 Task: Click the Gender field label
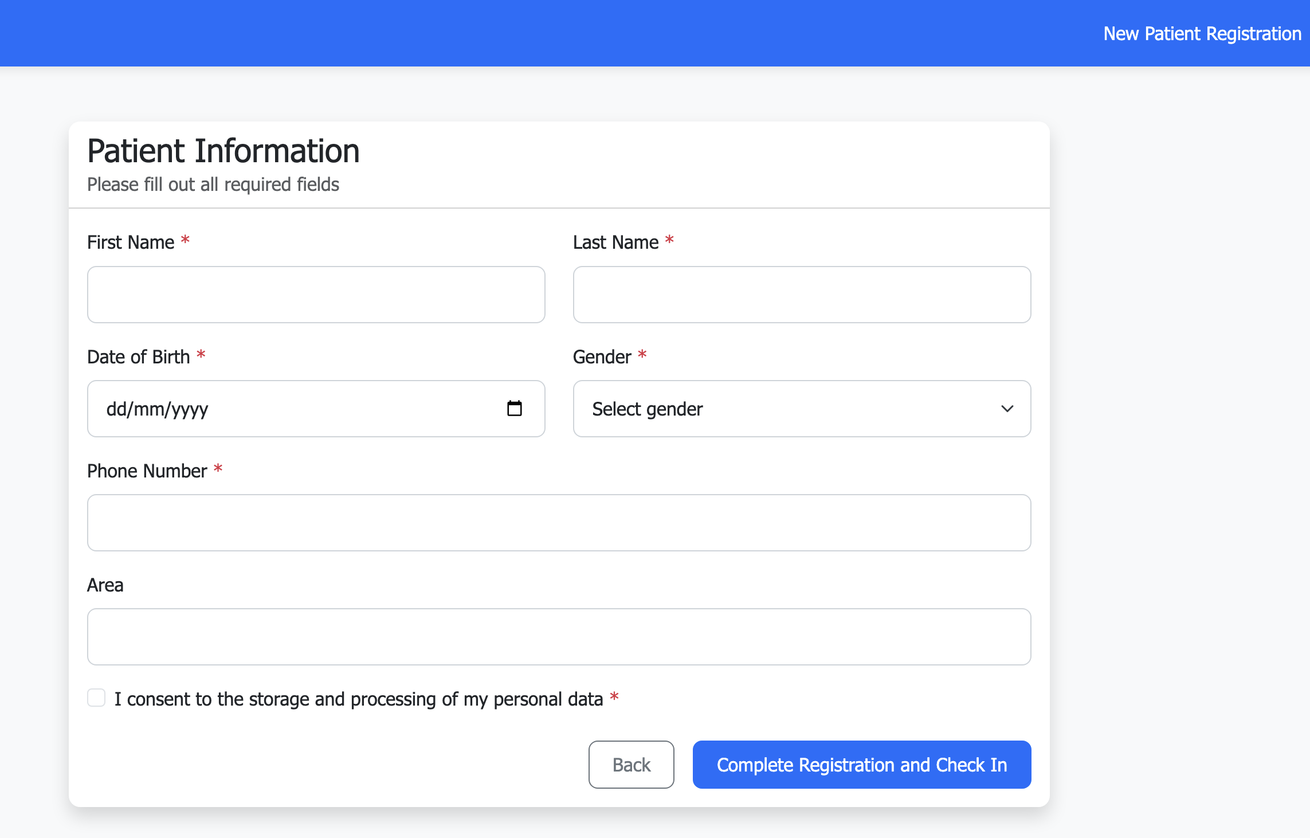click(602, 357)
